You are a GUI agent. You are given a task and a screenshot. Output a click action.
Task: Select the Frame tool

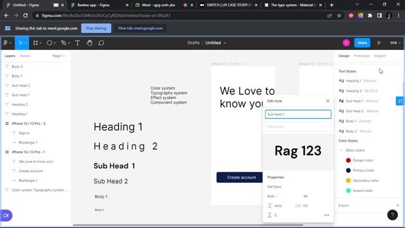pyautogui.click(x=35, y=43)
